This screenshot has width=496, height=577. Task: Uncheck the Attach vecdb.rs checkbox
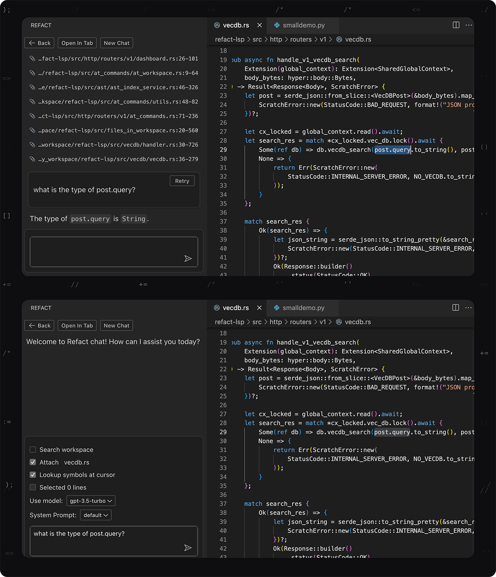33,462
